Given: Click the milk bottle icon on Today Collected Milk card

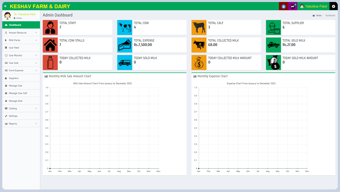Looking at the screenshot, I should [x=50, y=62].
